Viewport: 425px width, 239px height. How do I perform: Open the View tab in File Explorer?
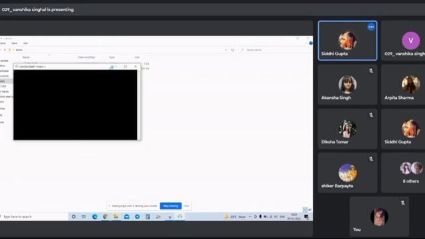(x=25, y=43)
